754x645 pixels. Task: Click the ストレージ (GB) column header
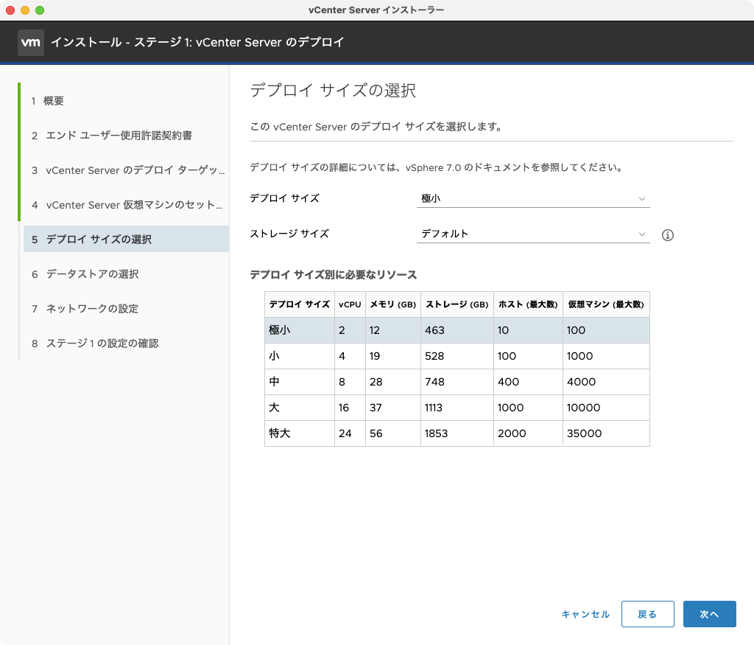[x=457, y=304]
